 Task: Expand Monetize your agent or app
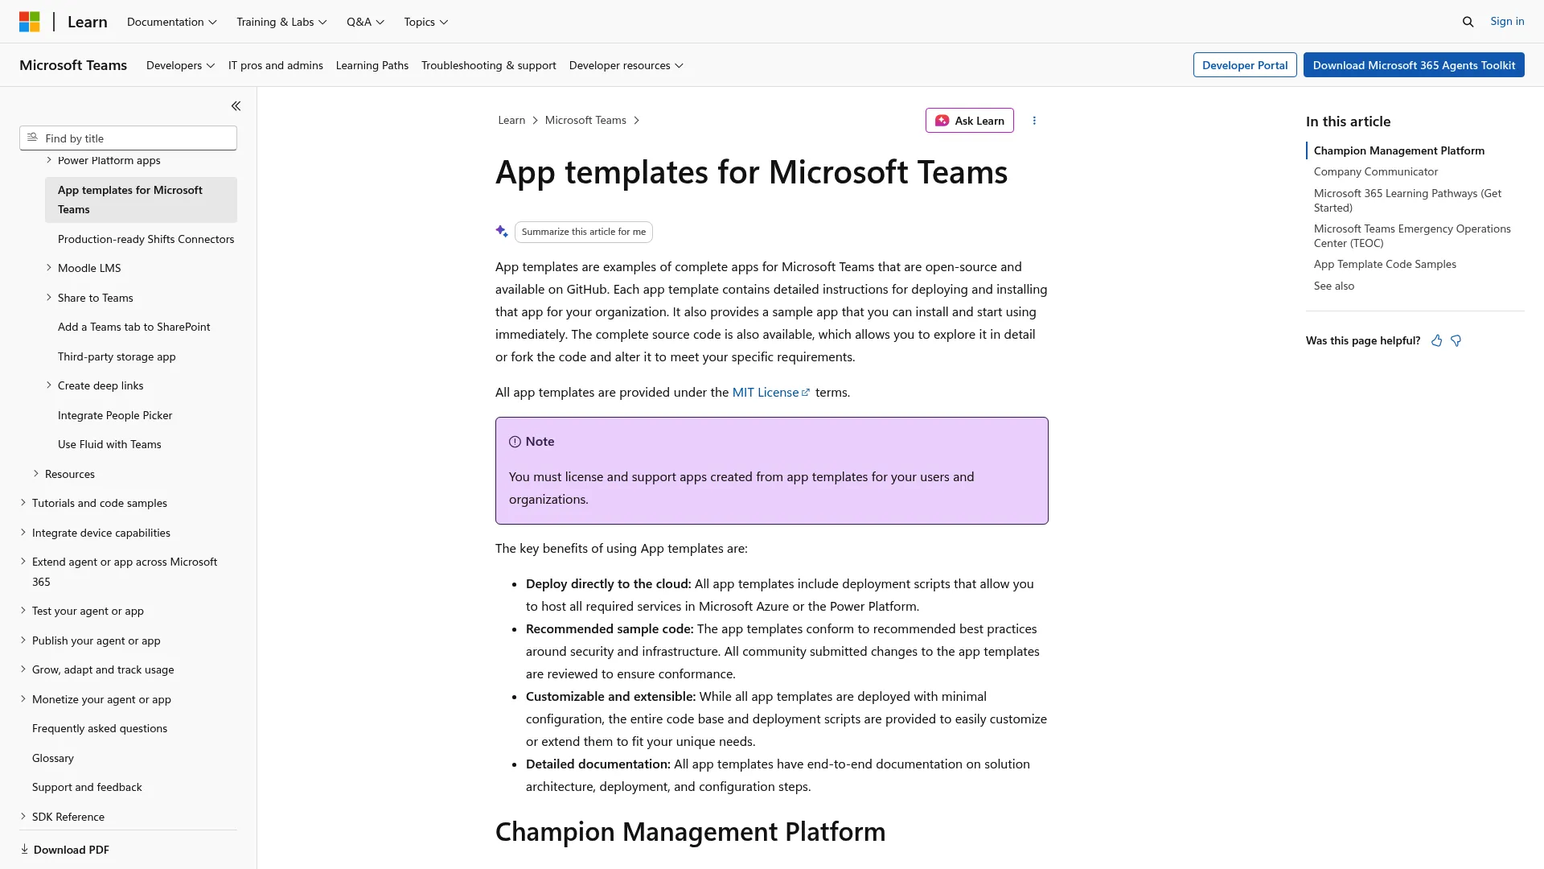pyautogui.click(x=23, y=699)
